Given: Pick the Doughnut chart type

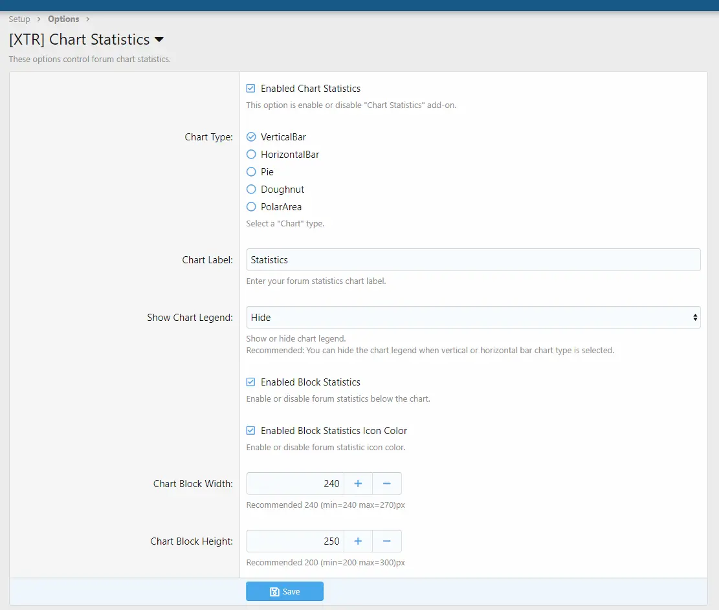Looking at the screenshot, I should [251, 190].
